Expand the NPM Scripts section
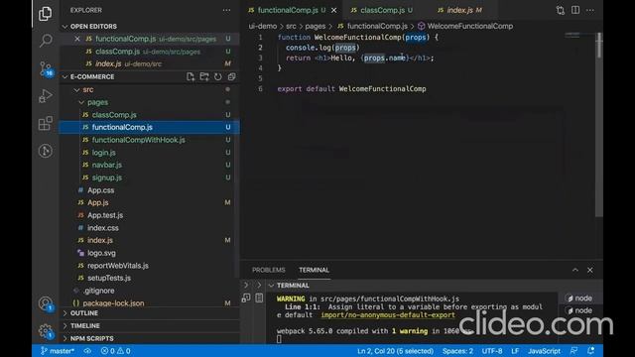 (65, 338)
